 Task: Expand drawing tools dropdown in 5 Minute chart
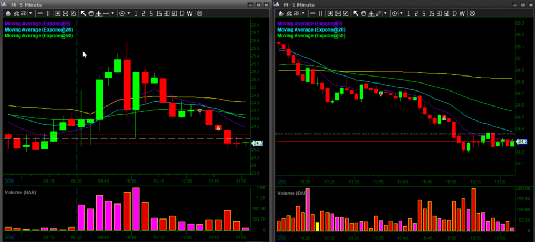pyautogui.click(x=112, y=13)
